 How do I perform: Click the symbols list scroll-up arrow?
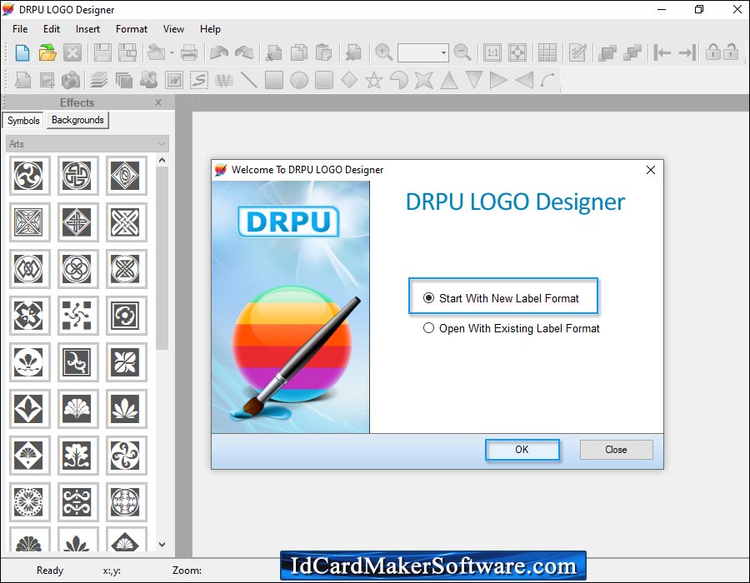162,161
